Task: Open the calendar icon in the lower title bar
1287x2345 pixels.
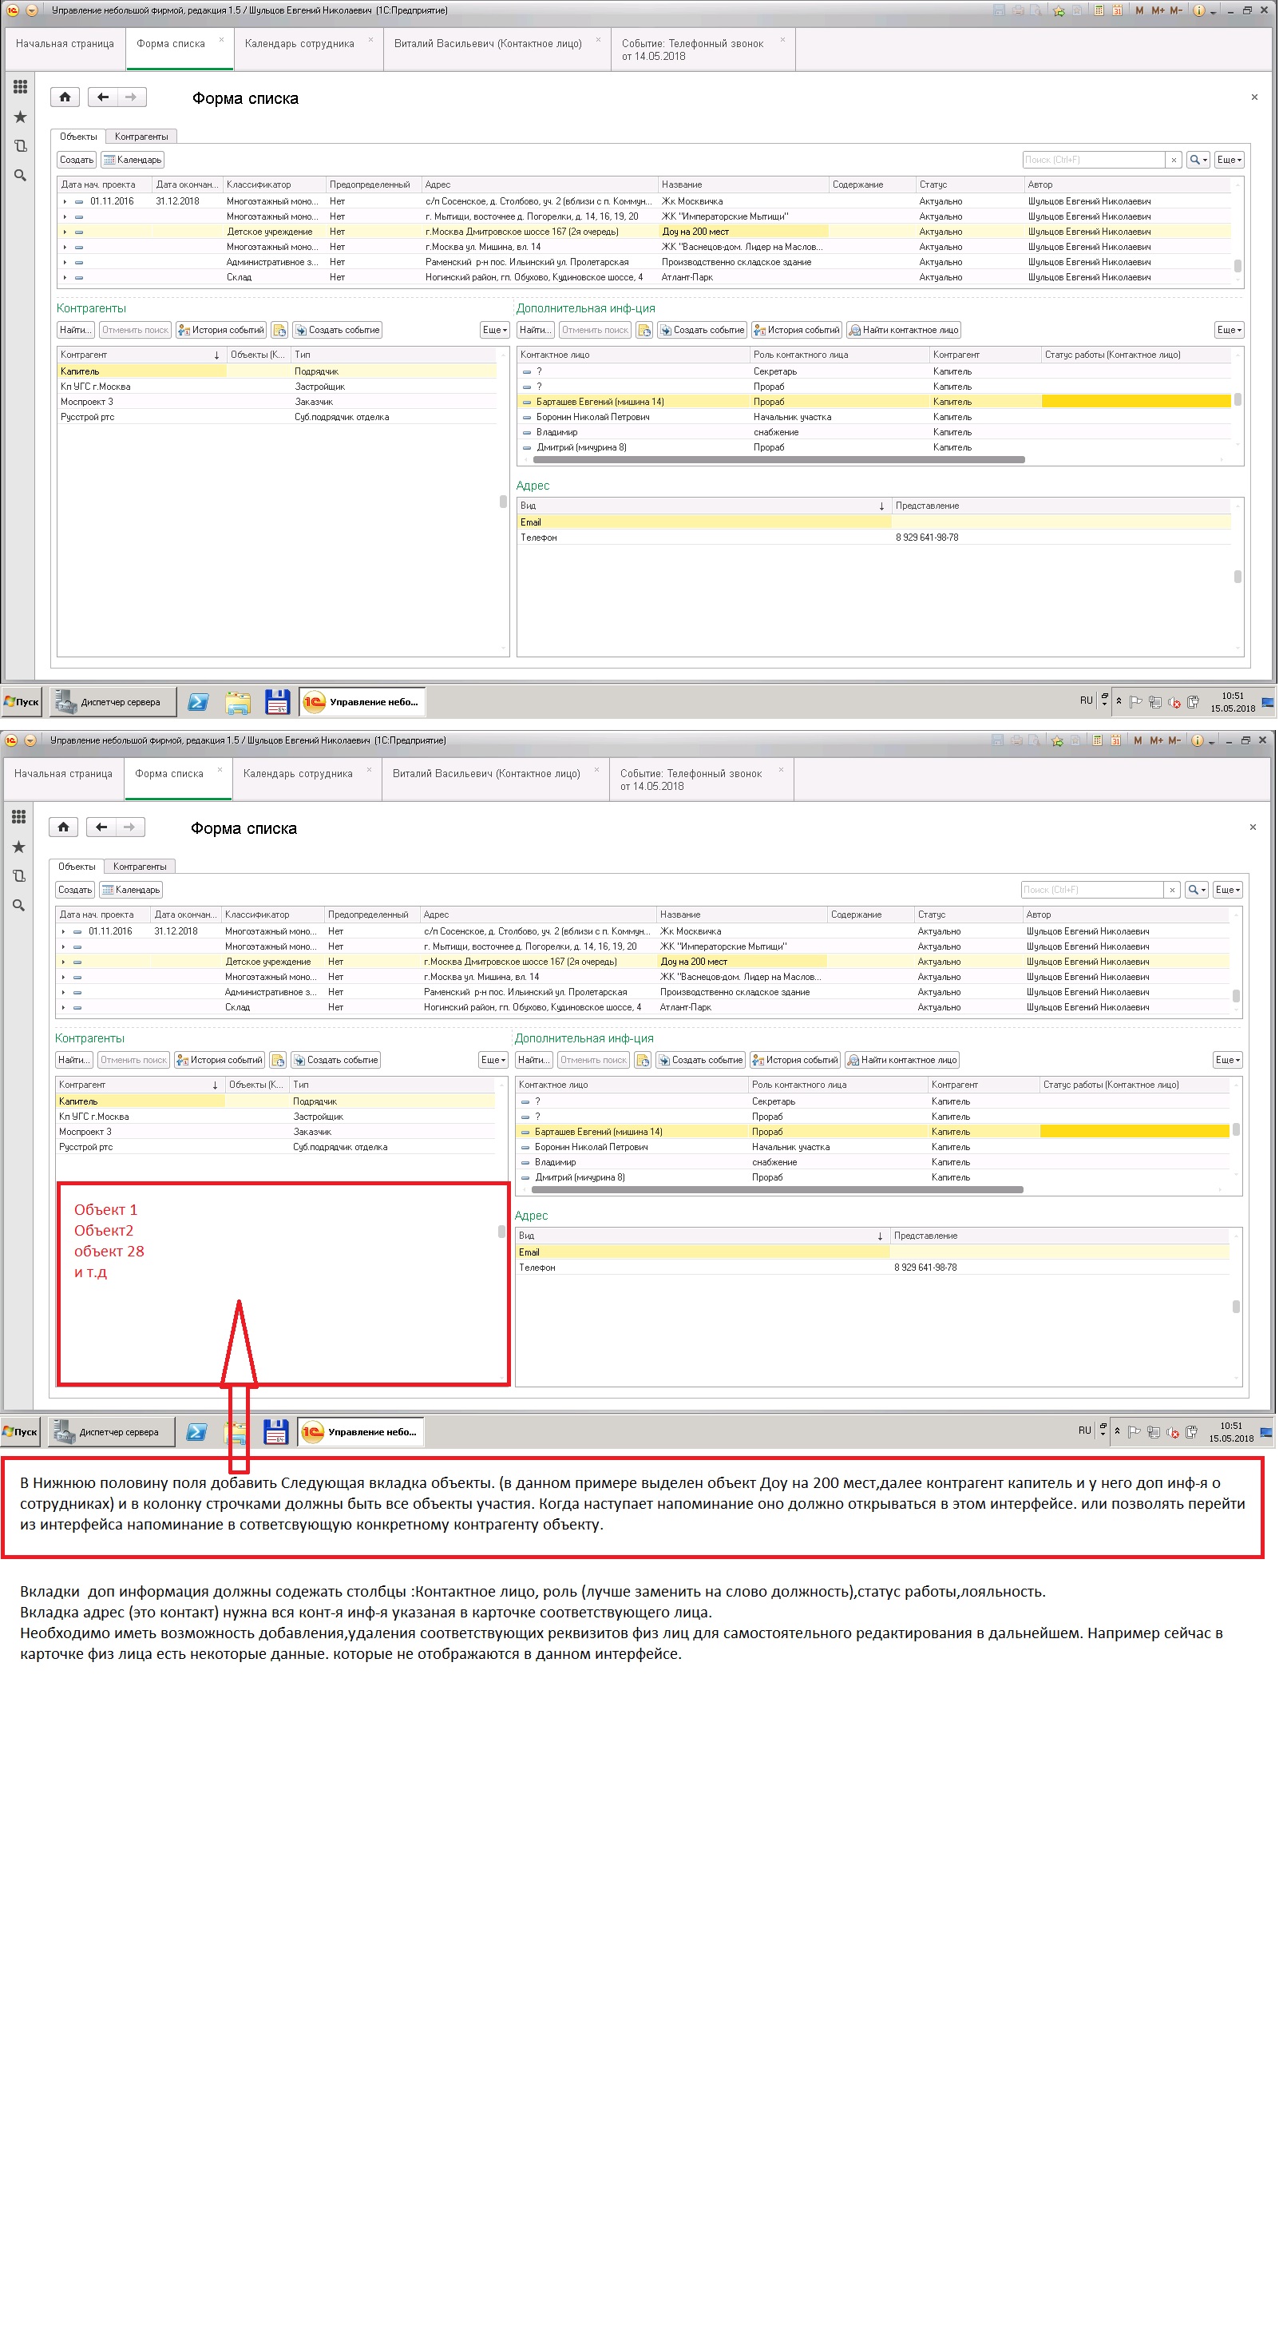Action: 1116,740
